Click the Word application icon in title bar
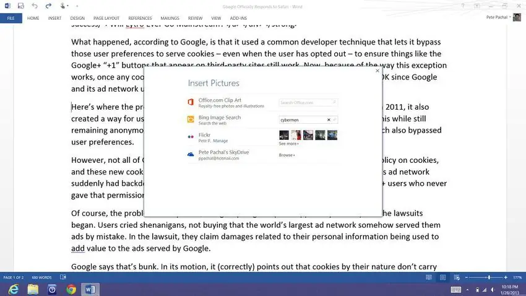This screenshot has width=526, height=296. point(7,6)
